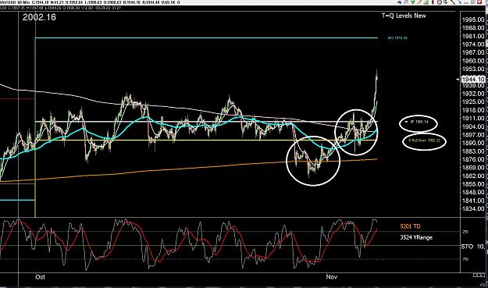Click the 1834.00 price axis label

click(x=473, y=208)
